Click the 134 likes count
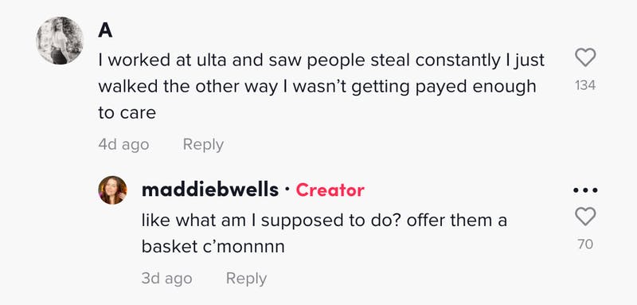637x305 pixels. point(585,85)
